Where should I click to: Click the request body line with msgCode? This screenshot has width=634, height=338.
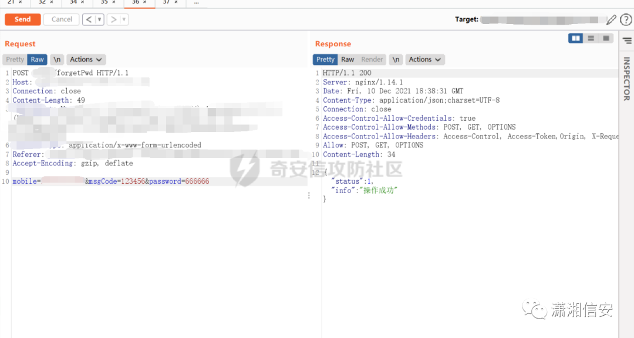coord(111,181)
